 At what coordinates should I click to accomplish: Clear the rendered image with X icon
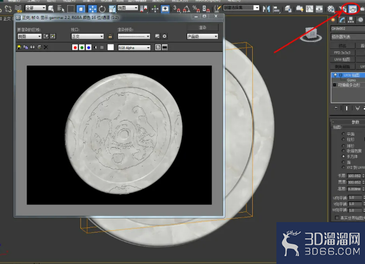click(46, 47)
